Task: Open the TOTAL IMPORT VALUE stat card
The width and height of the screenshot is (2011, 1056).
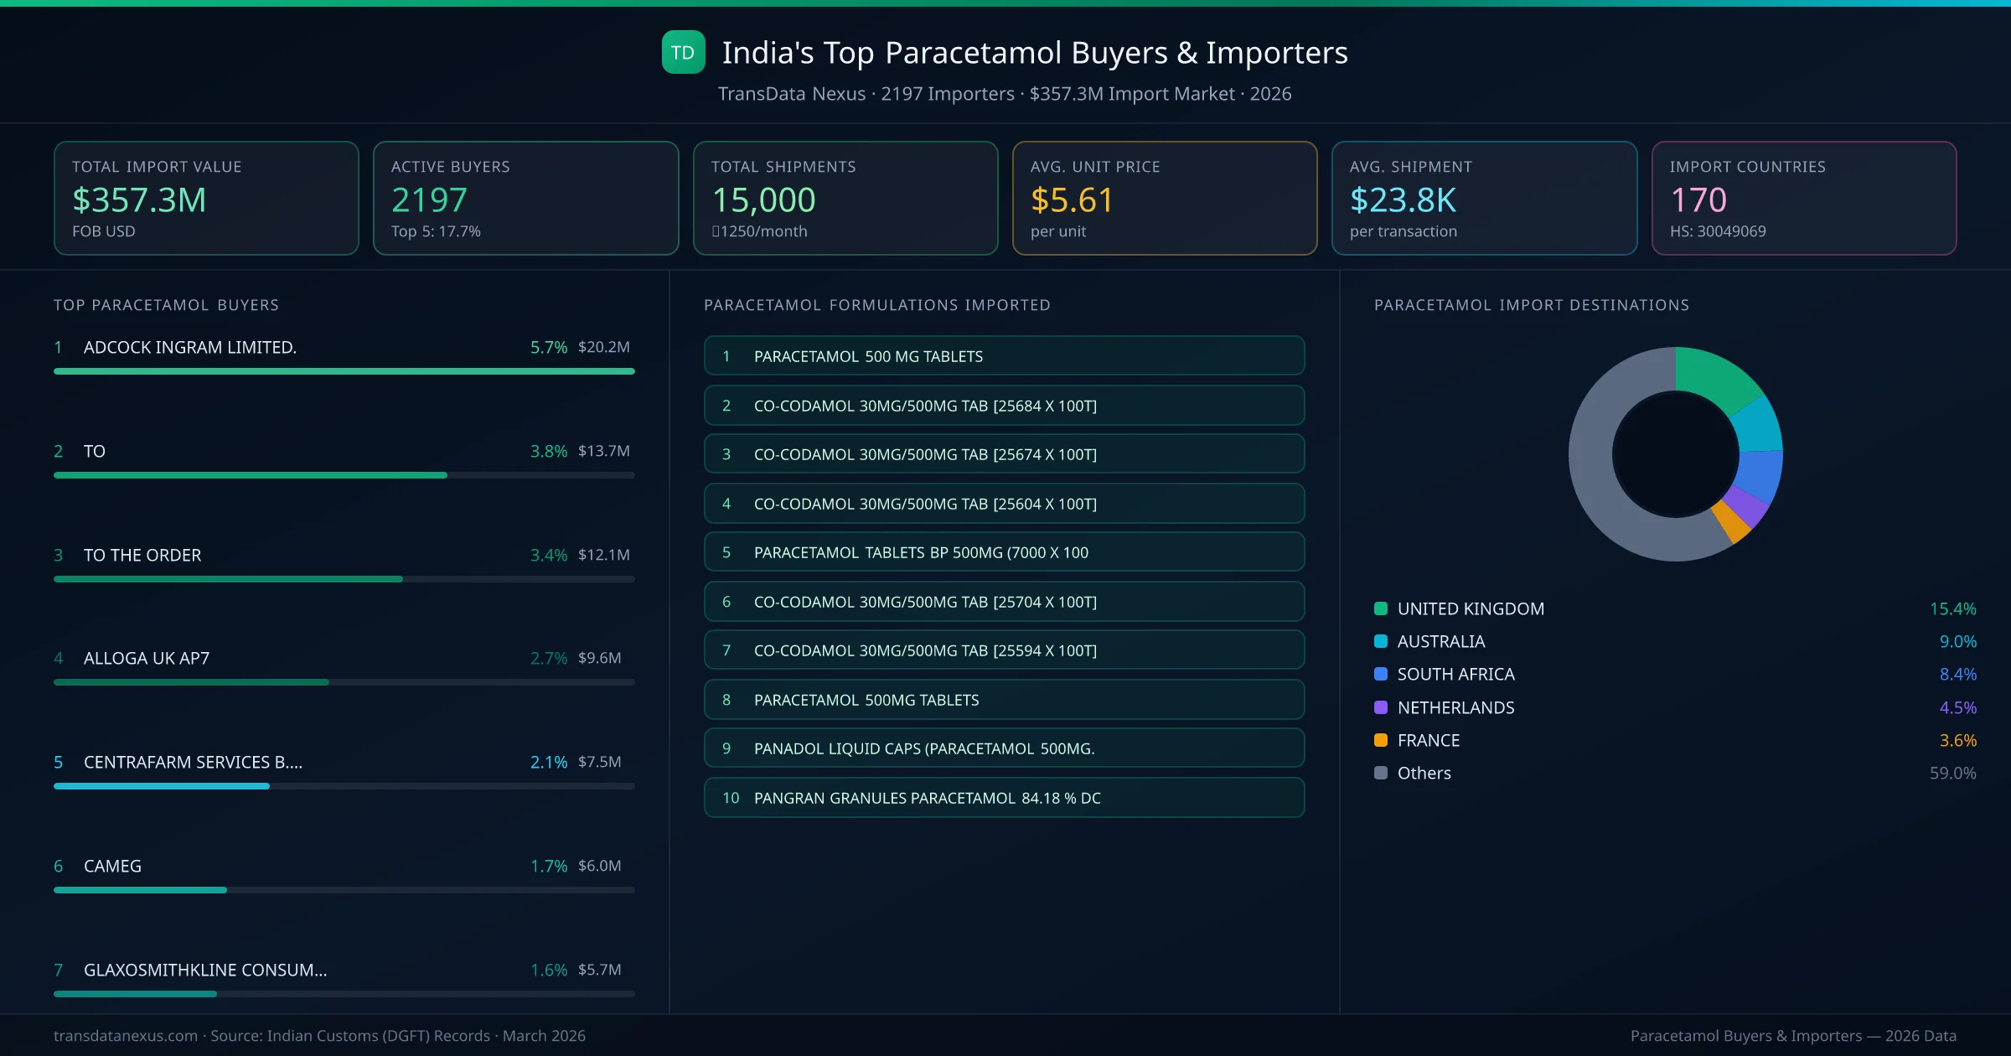Action: coord(206,198)
